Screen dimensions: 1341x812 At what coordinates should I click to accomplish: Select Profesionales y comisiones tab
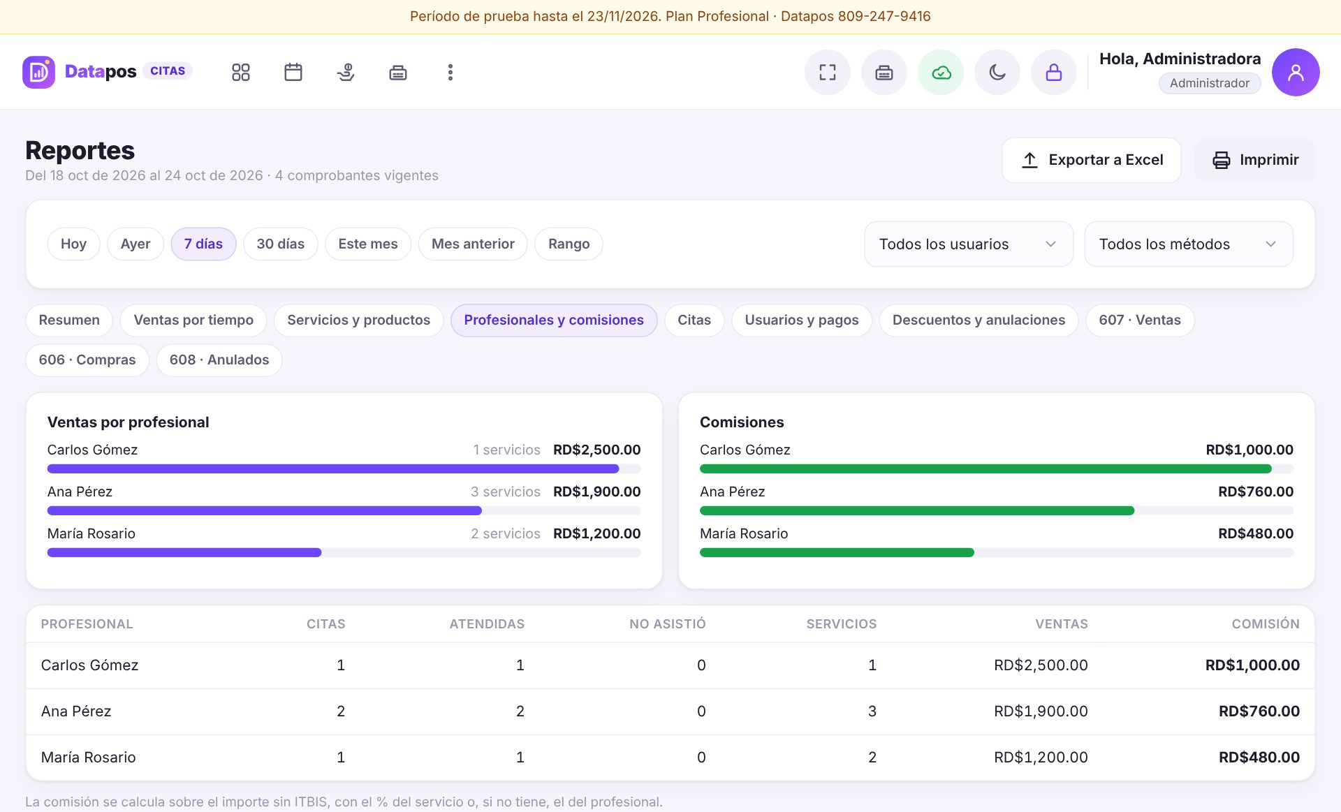click(554, 320)
